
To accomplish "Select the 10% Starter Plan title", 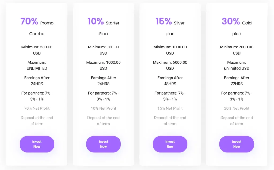I will click(x=104, y=27).
